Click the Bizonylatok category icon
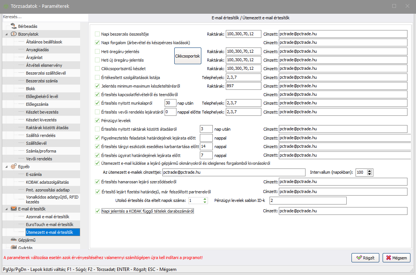The height and width of the screenshot is (275, 416). [x=14, y=34]
